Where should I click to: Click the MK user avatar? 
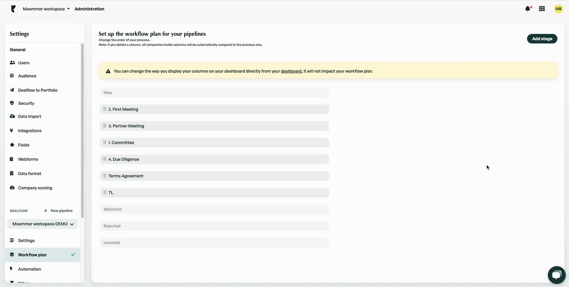(x=558, y=9)
